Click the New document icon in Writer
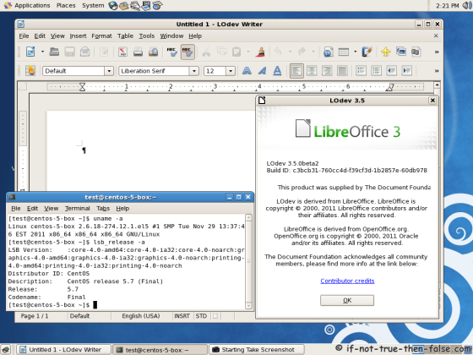473x355 pixels. pyautogui.click(x=30, y=52)
